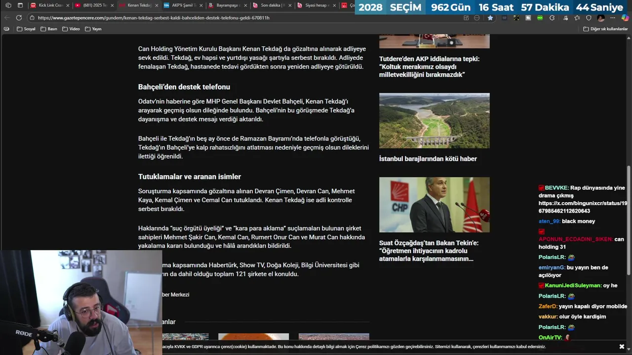Toggle the favorite star in address bar
Screen dimensions: 632x355
pos(490,18)
